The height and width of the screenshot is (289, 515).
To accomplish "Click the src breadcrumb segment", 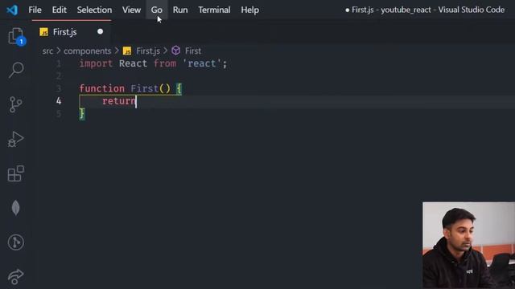I will tap(47, 51).
